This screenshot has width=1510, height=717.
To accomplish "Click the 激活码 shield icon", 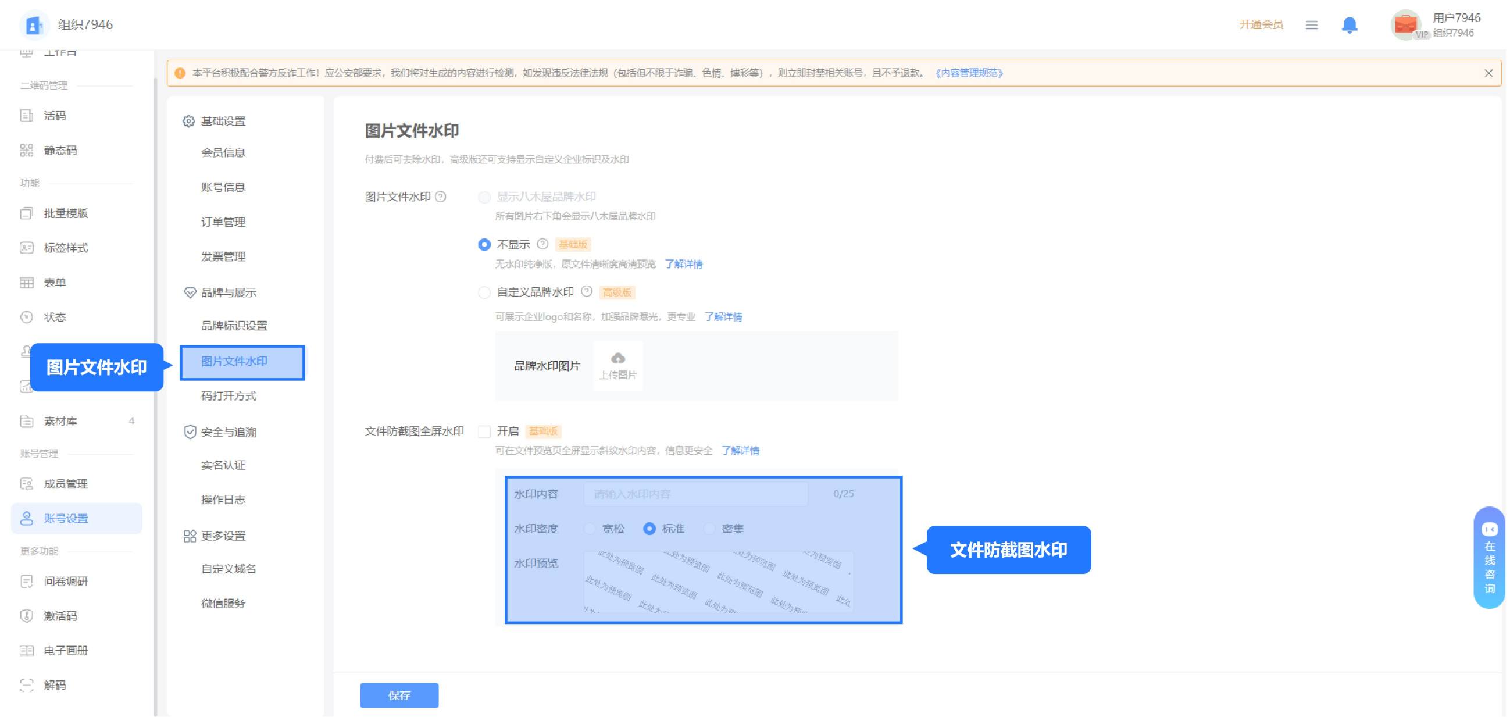I will [x=27, y=616].
